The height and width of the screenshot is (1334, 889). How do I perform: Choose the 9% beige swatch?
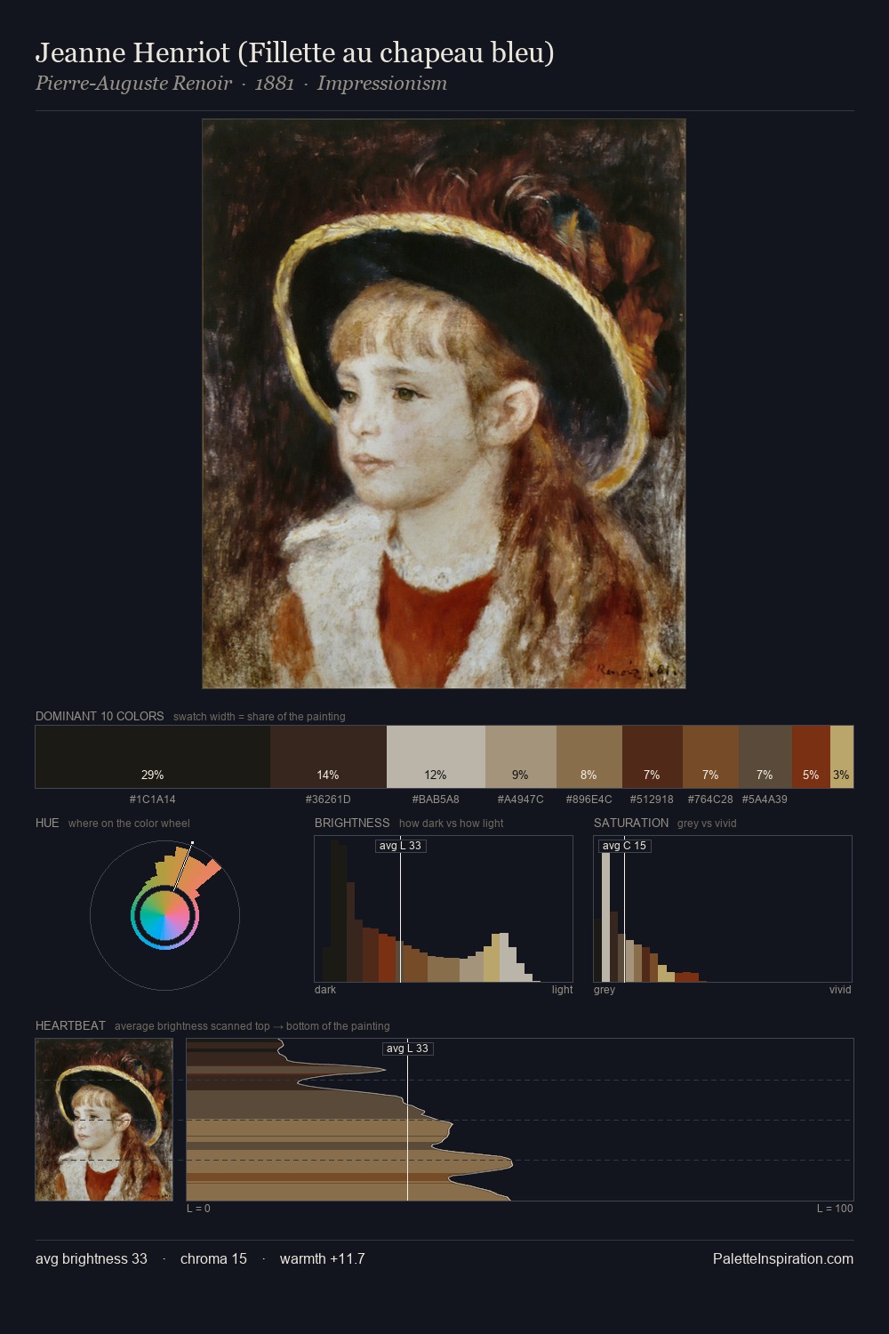521,757
